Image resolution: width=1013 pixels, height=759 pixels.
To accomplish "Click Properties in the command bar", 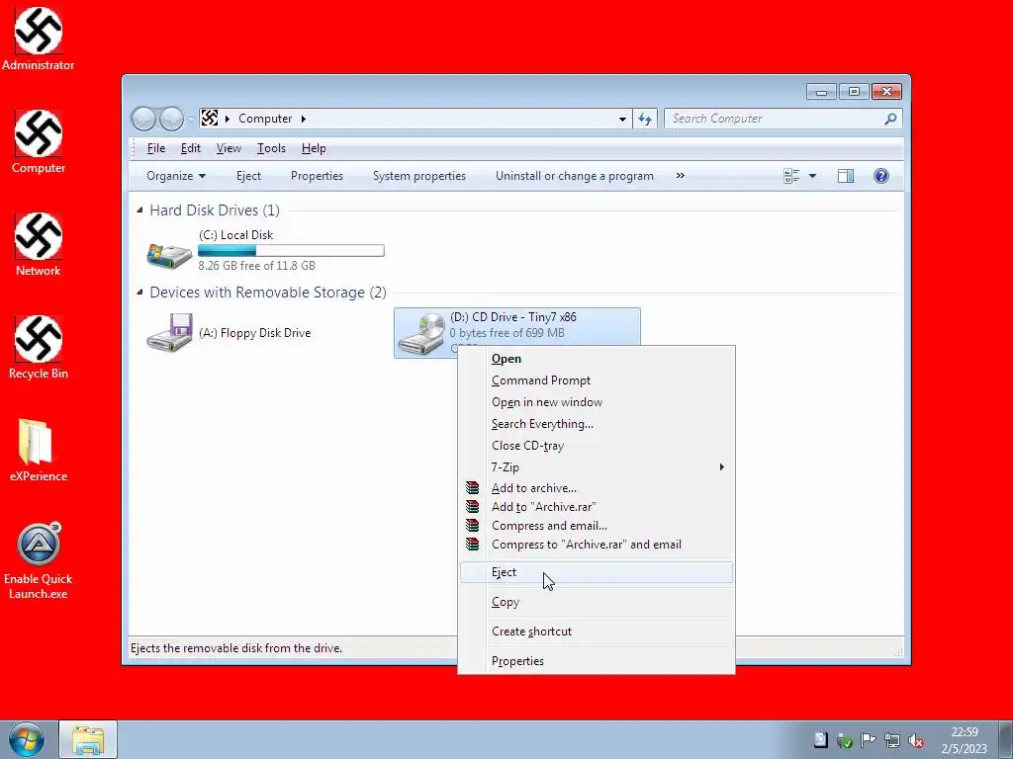I will [317, 176].
